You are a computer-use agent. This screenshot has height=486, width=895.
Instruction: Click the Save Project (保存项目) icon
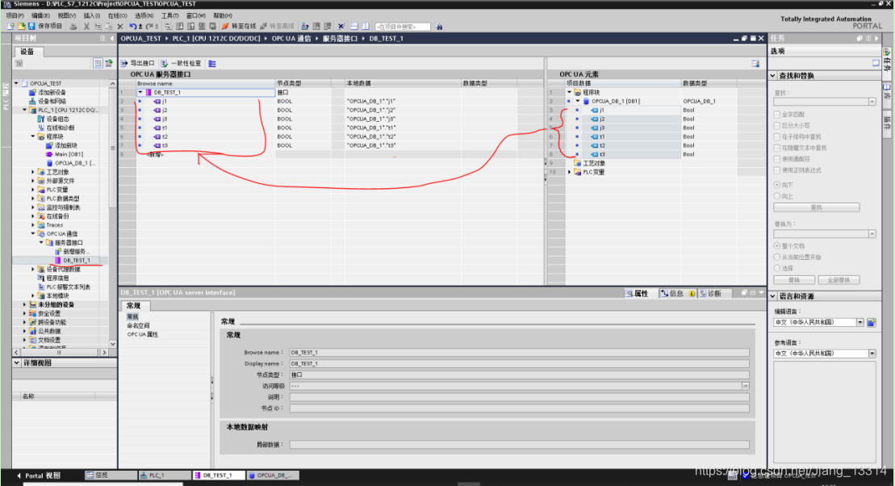click(x=31, y=27)
